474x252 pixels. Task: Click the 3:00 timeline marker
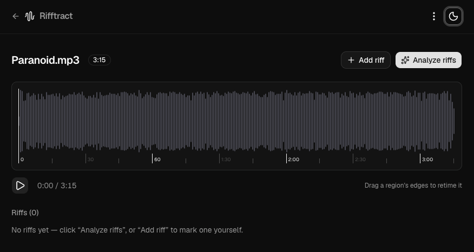click(x=427, y=159)
